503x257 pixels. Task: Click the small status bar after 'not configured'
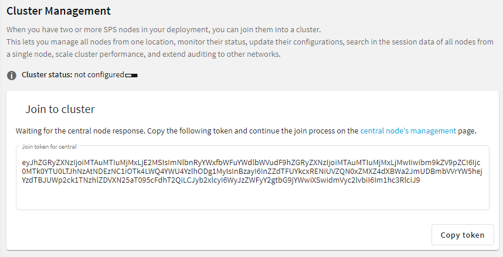[x=131, y=76]
